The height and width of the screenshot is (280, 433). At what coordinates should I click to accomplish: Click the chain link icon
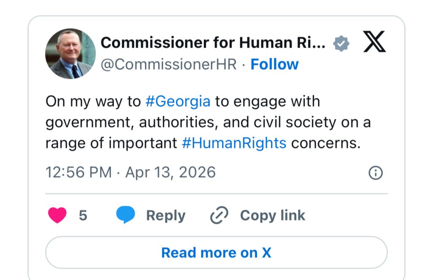(x=219, y=215)
